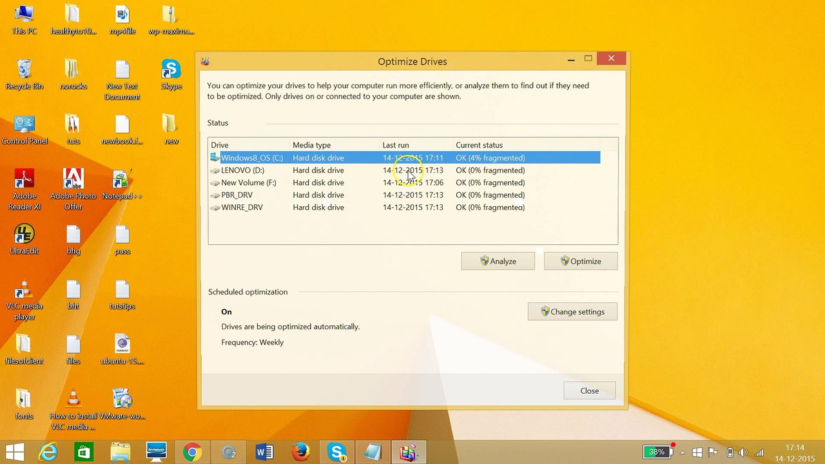Select the filesofclient folder icon
Screen dimensions: 825x464
click(x=24, y=350)
